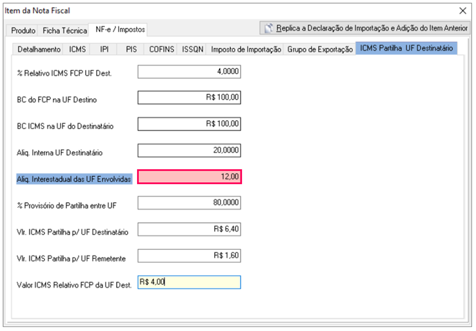Viewport: 476px width, 331px height.
Task: Switch to the ISSQN tab
Action: [193, 49]
